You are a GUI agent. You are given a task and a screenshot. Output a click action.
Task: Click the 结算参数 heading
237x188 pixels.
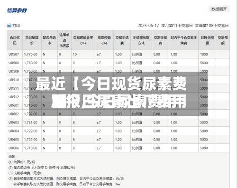(x=17, y=10)
